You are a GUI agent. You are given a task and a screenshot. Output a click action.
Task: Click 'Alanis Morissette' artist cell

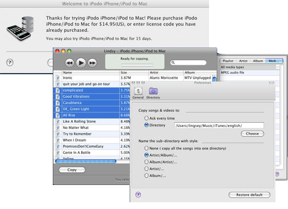click(x=164, y=78)
